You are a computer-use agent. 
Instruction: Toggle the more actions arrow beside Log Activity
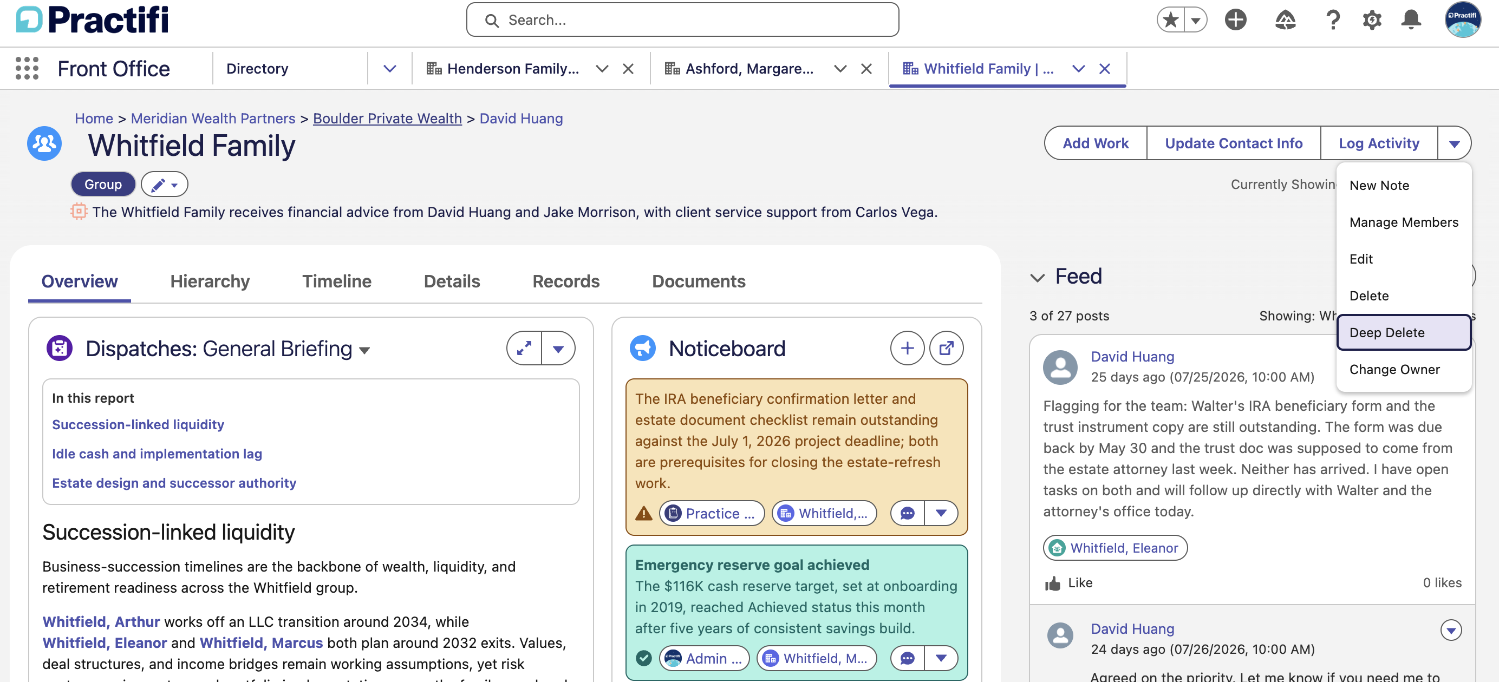coord(1454,143)
